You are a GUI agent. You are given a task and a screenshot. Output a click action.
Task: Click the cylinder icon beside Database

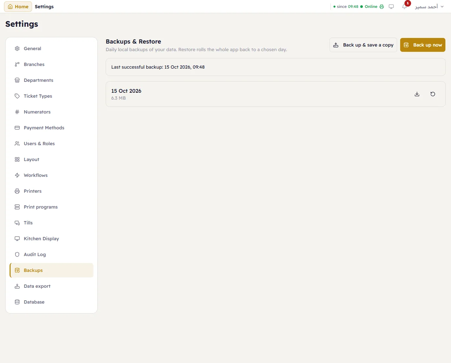17,302
